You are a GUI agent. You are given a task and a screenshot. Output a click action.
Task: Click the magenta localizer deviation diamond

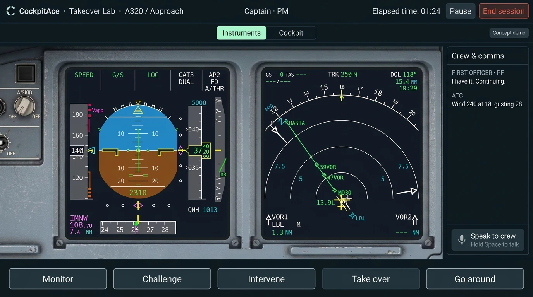138,205
